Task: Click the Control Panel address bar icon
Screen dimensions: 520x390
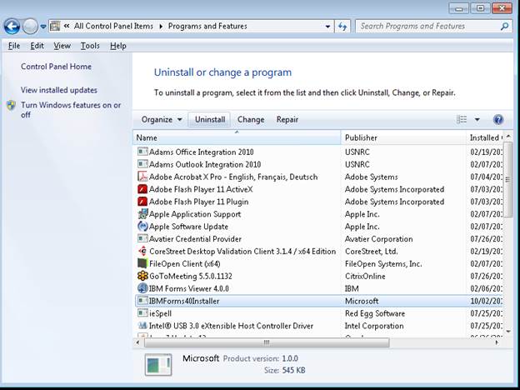Action: coord(55,26)
